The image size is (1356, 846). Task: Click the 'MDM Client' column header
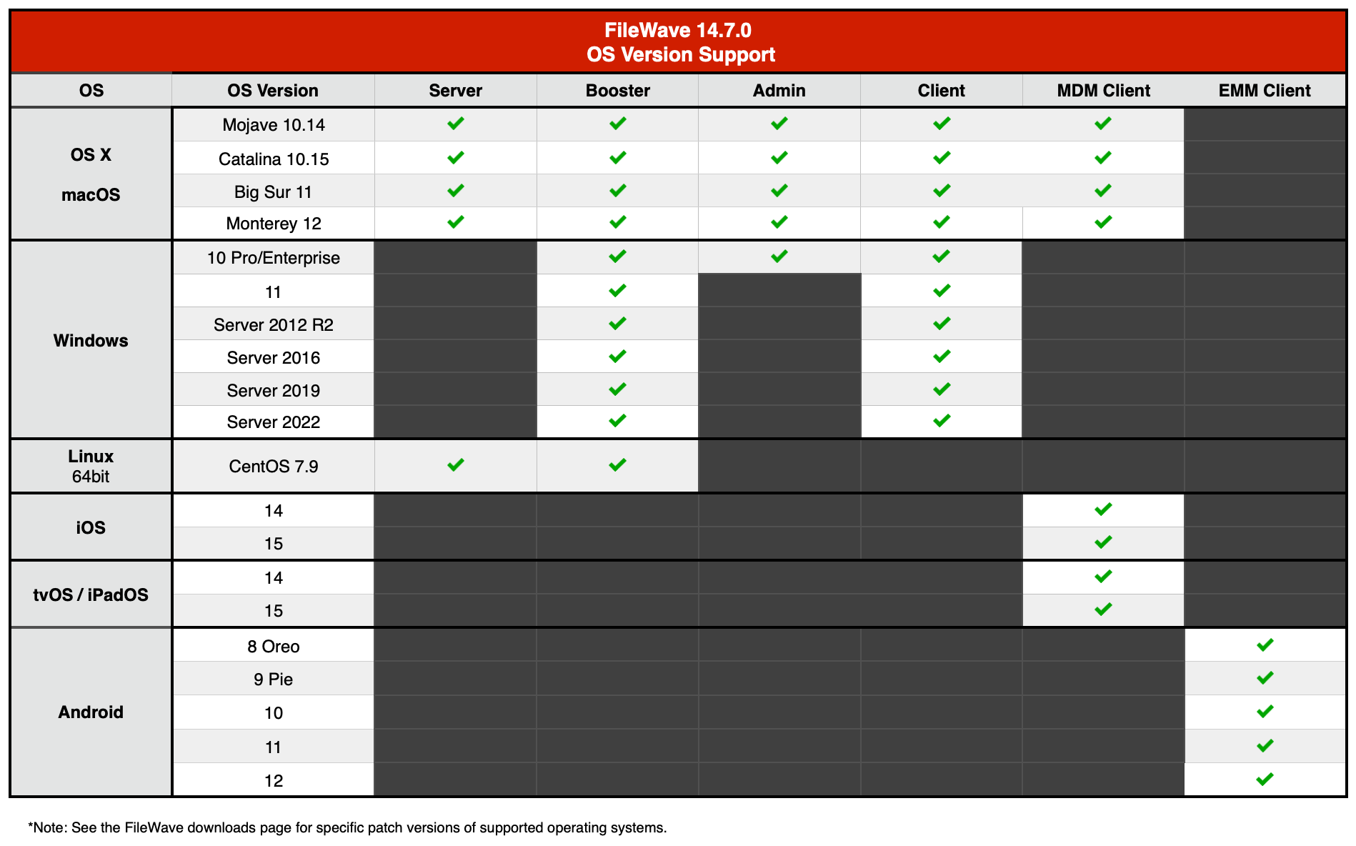pyautogui.click(x=1104, y=91)
